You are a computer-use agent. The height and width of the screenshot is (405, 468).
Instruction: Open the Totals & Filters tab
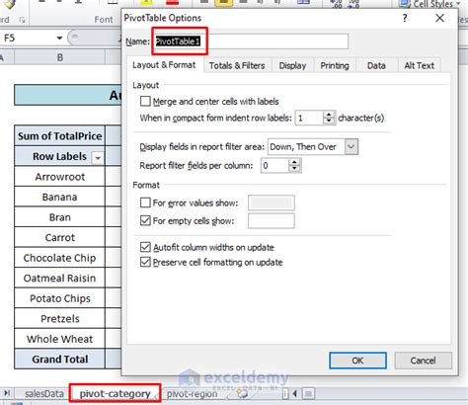[x=237, y=65]
